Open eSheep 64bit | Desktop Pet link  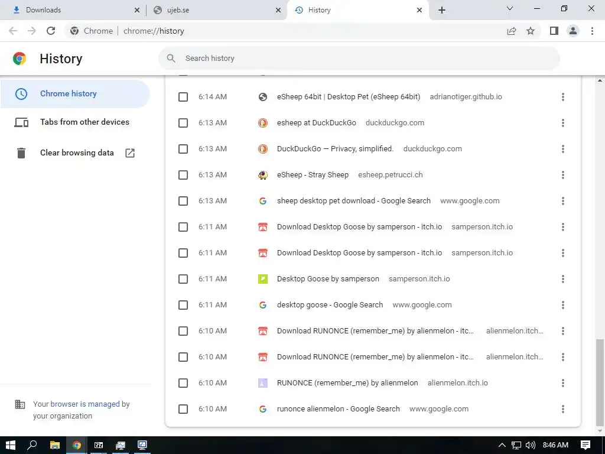tap(349, 97)
